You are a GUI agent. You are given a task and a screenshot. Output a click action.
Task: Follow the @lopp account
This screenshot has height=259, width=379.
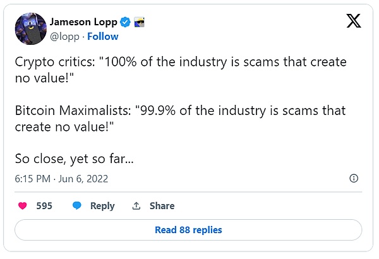pyautogui.click(x=103, y=36)
